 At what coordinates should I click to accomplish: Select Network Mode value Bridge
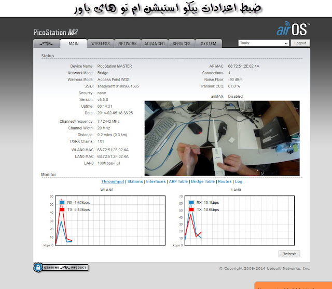tap(103, 73)
